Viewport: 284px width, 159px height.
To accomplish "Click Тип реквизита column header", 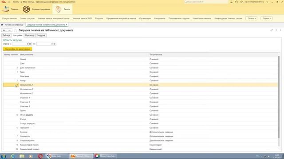I will [x=213, y=55].
